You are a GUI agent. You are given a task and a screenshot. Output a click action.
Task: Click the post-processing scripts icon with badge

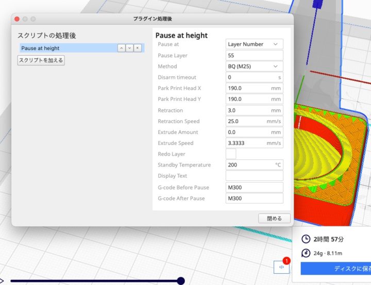click(282, 267)
